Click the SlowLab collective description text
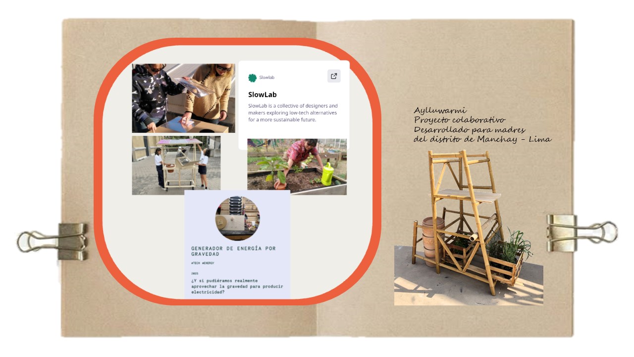Image resolution: width=634 pixels, height=357 pixels. [x=293, y=113]
